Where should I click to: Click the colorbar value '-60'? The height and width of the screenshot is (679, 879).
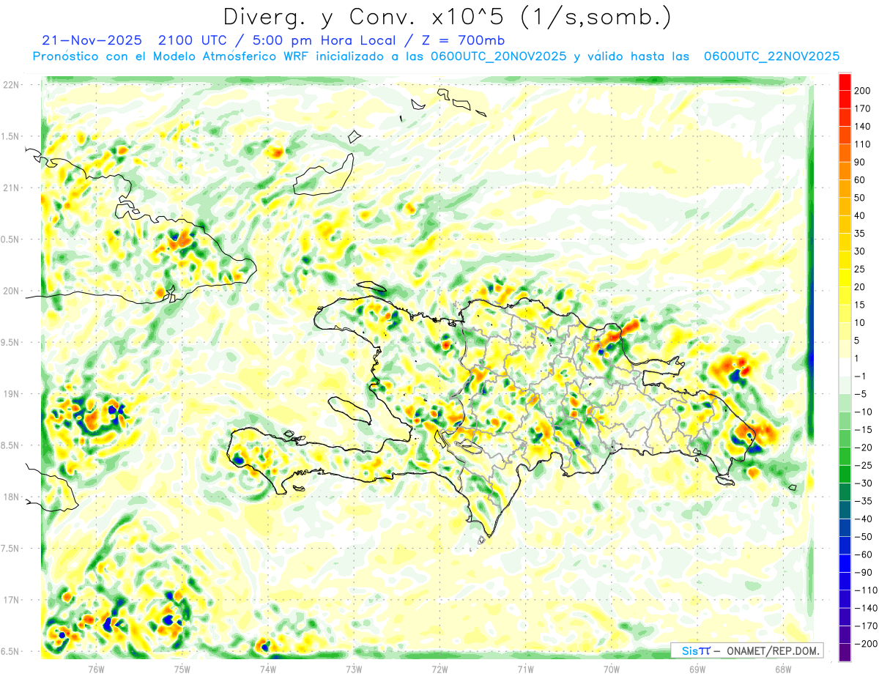click(862, 554)
